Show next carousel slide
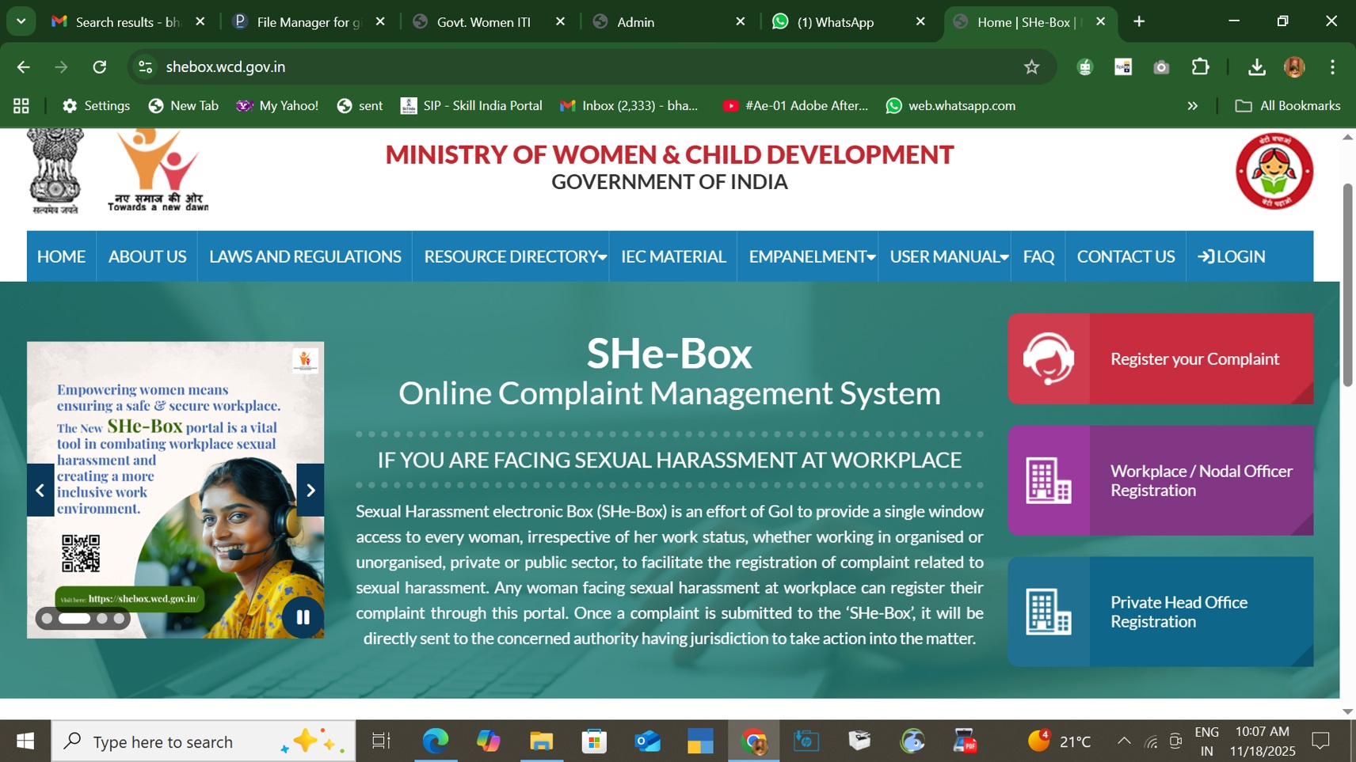 (310, 491)
